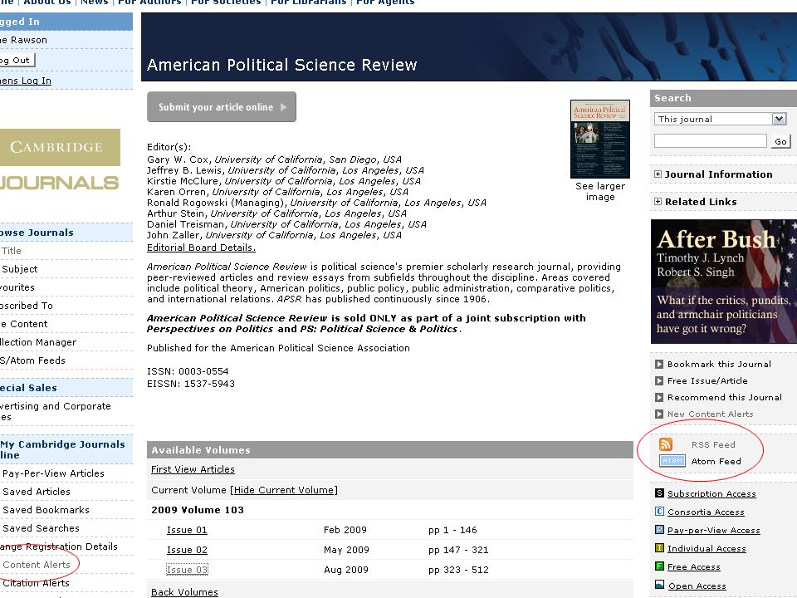Click the Open Access icon
The image size is (797, 598).
click(659, 584)
